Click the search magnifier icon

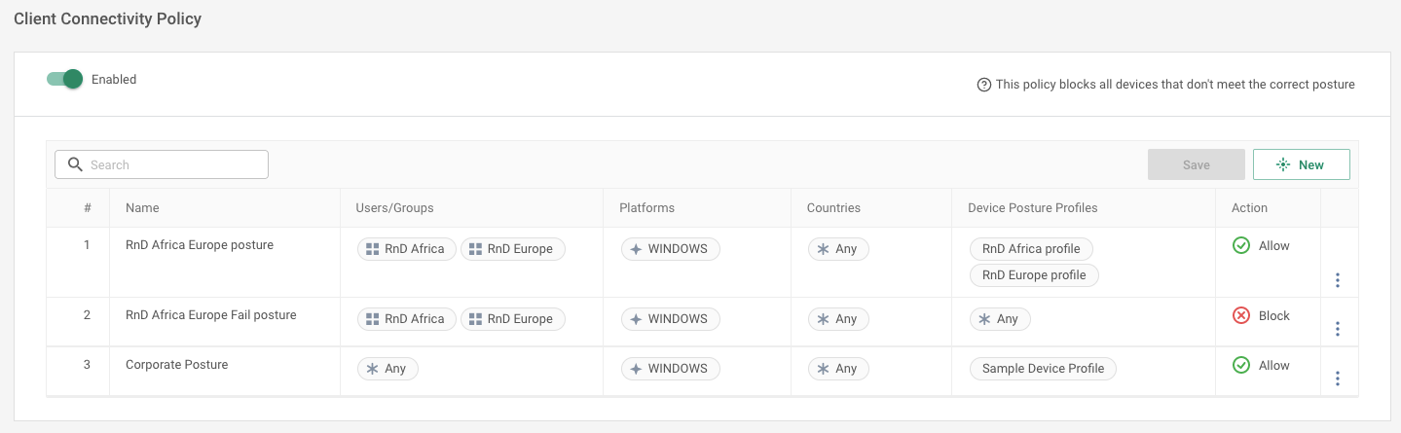coord(75,164)
